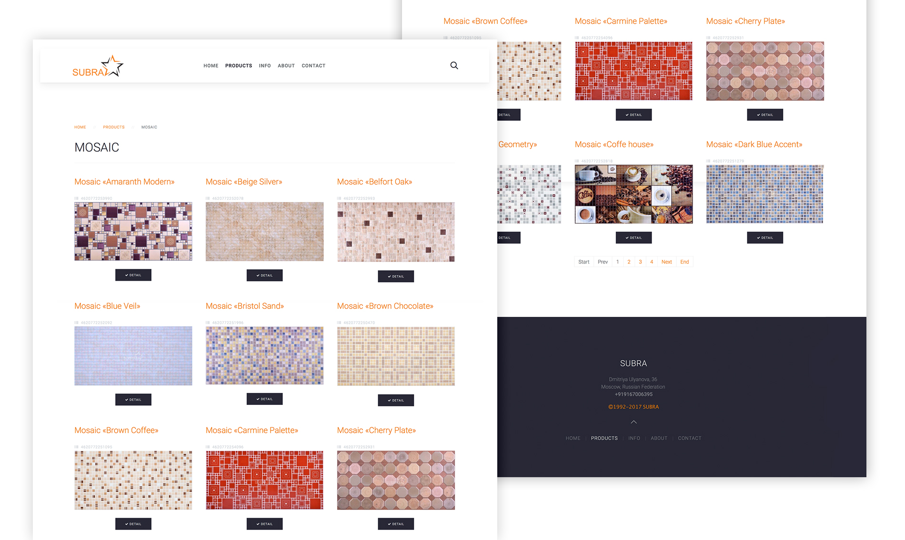Jump to End in pagination
The image size is (905, 540).
(684, 262)
